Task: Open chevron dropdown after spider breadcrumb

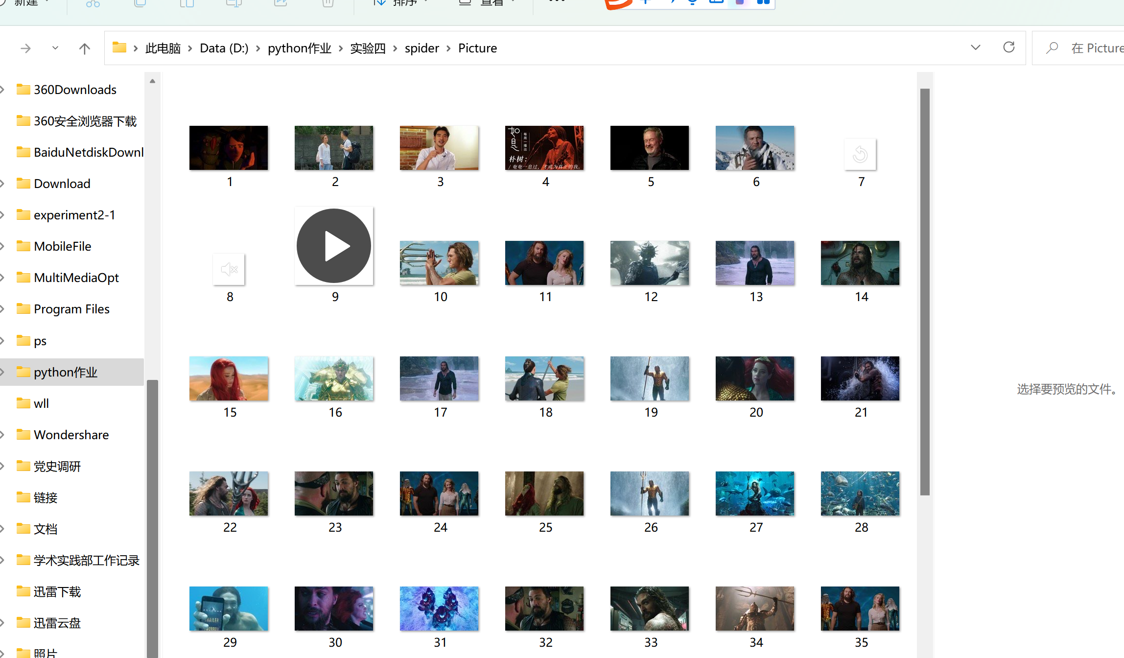Action: point(448,48)
